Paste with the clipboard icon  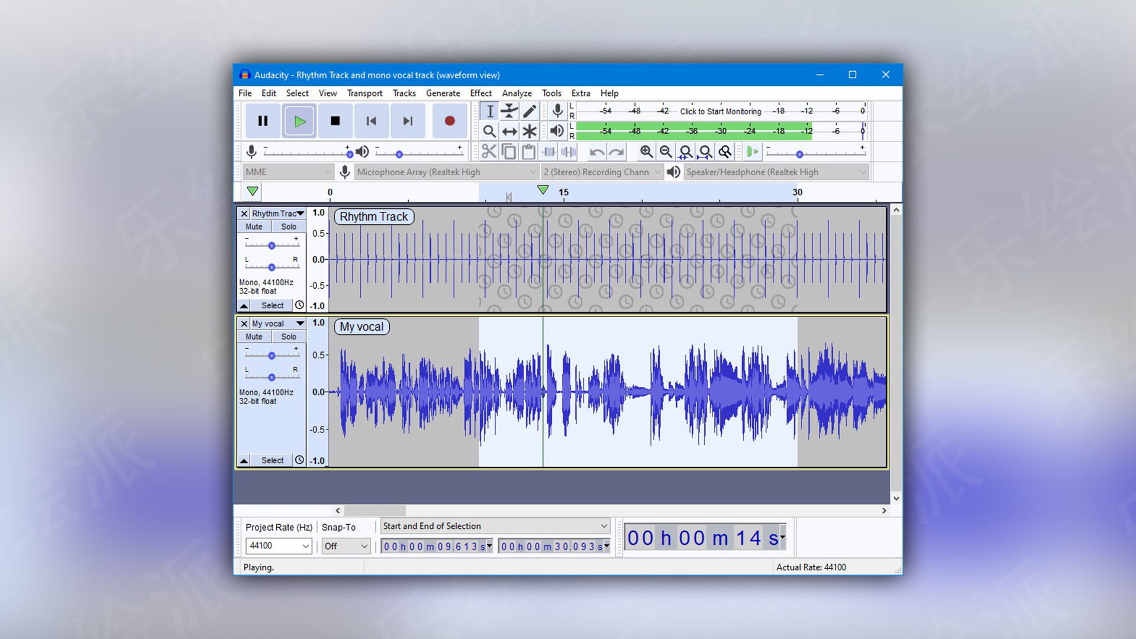(529, 152)
